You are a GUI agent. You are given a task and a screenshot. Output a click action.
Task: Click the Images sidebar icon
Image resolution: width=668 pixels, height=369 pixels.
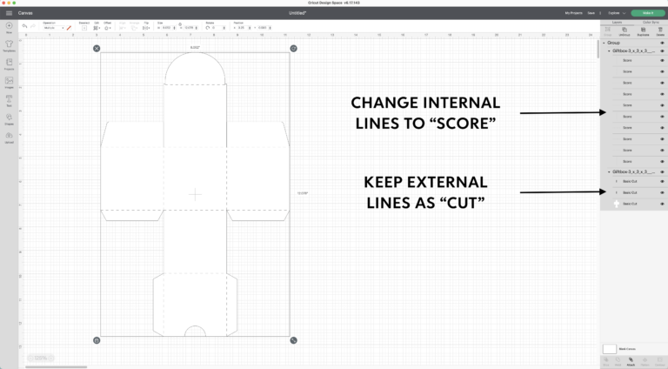pyautogui.click(x=9, y=80)
